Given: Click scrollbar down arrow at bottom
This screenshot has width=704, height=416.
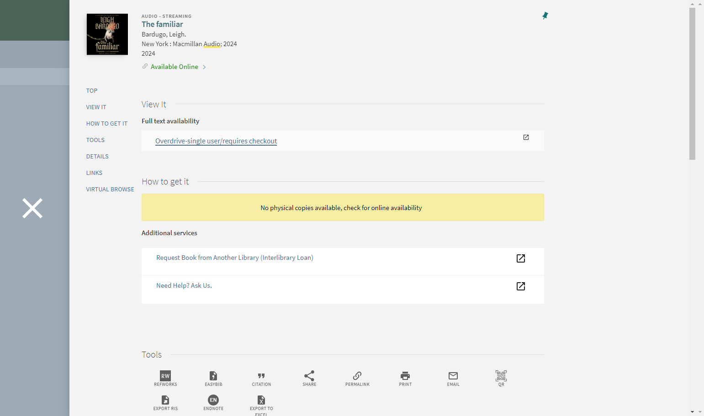Looking at the screenshot, I should [x=692, y=412].
